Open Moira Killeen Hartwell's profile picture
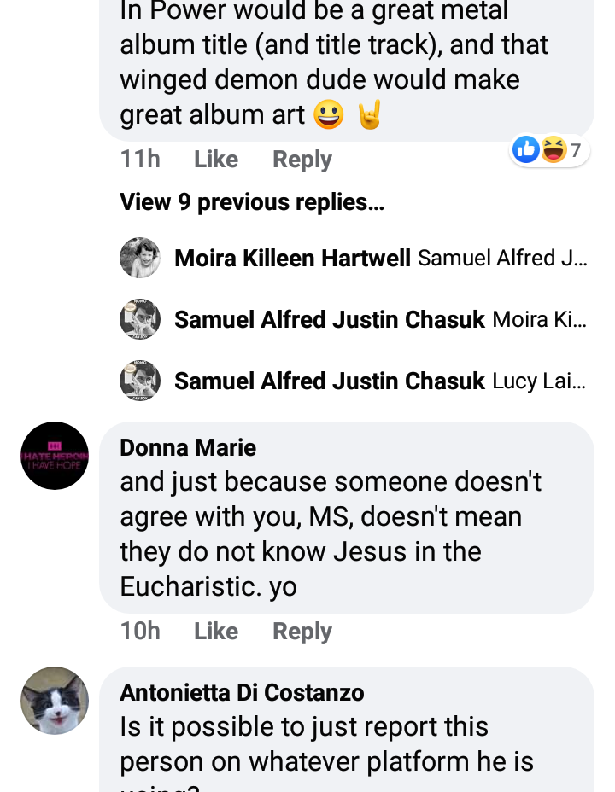 coord(140,258)
